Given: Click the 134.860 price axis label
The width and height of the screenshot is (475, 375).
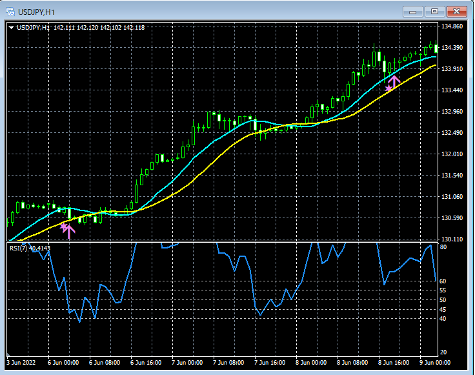Looking at the screenshot, I should pos(452,26).
